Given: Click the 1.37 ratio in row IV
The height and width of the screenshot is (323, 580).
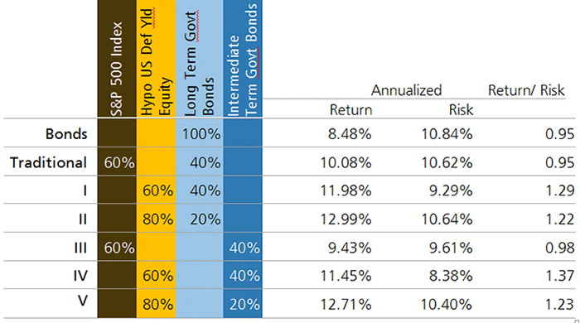Looking at the screenshot, I should pos(560,276).
